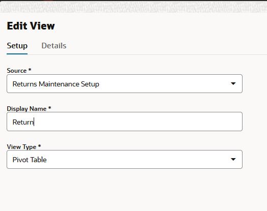267x211 pixels.
Task: Place cursor after the word Return
Action: pos(34,122)
